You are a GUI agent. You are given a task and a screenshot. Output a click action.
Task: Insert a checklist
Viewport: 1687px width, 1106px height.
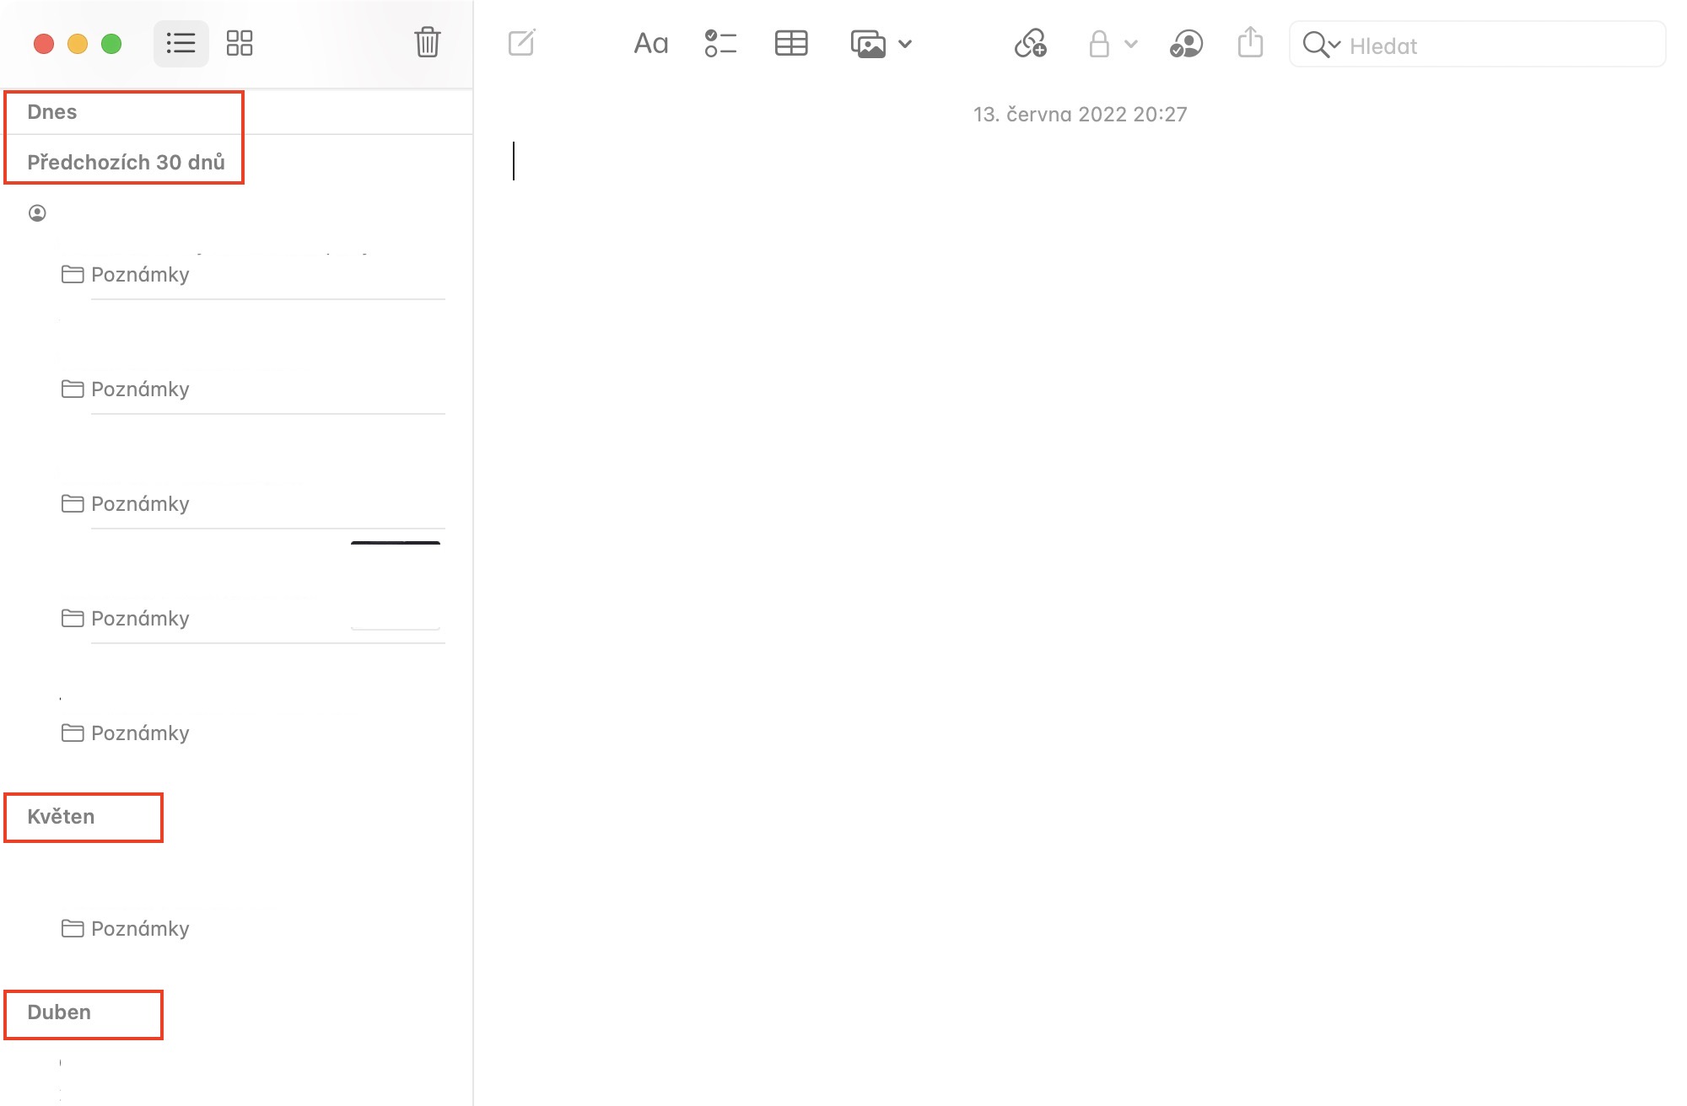[720, 44]
